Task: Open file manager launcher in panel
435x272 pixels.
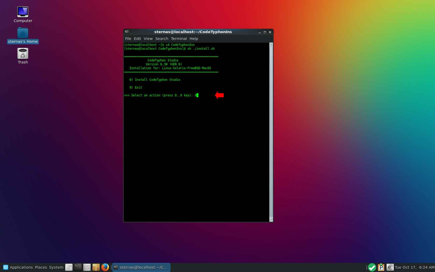Action: pyautogui.click(x=69, y=267)
